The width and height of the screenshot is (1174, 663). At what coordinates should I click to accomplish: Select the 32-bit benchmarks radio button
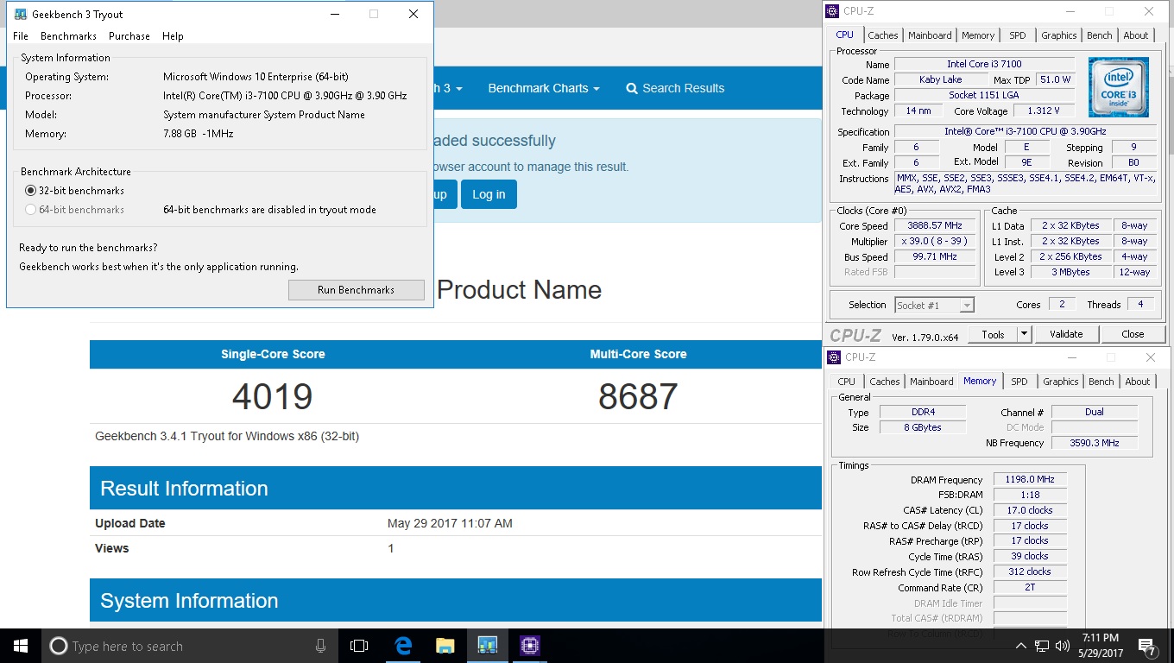point(31,191)
